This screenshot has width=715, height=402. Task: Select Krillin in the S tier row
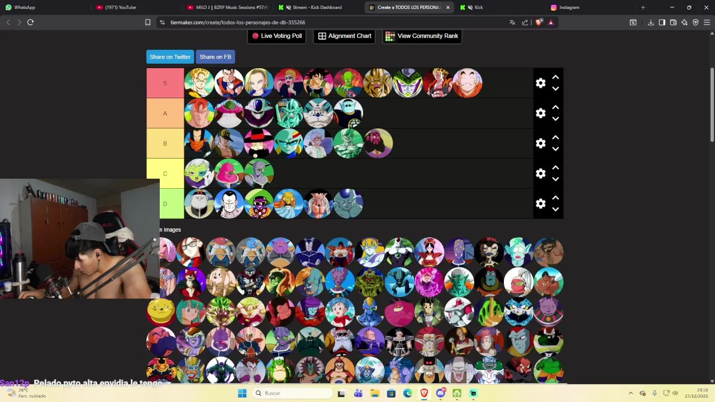[x=468, y=83]
